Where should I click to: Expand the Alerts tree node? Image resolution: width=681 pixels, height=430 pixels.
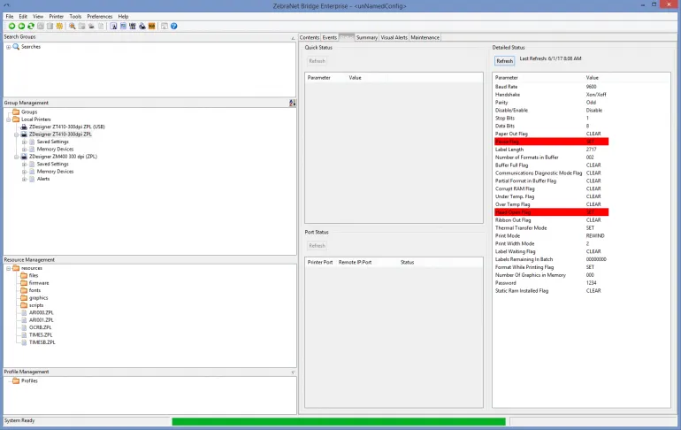pos(25,179)
